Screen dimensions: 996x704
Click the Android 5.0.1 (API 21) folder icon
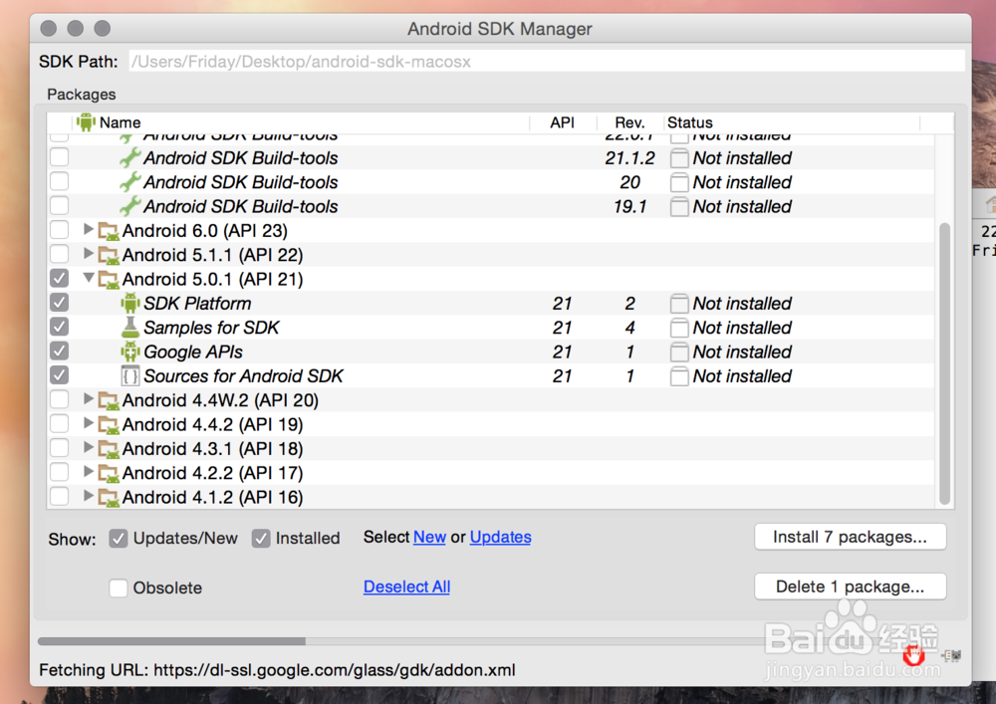109,280
